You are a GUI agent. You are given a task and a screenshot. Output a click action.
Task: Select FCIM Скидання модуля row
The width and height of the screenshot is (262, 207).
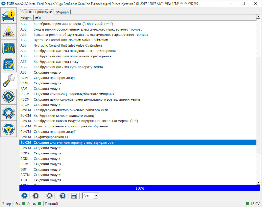coord(138,164)
